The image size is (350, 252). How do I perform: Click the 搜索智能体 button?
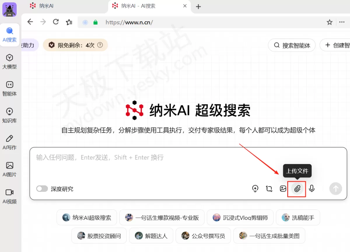pos(292,45)
